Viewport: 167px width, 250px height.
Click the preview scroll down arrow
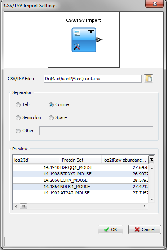(152, 200)
